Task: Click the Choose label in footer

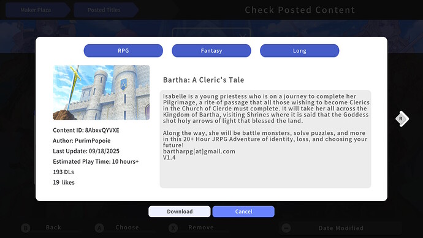Action: tap(127, 228)
